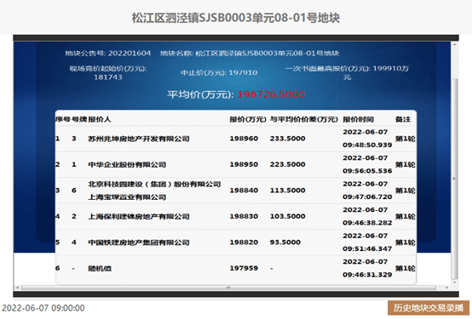Select bidder 北京科技园建设（集团）股份有限公司
The height and width of the screenshot is (319, 472).
click(x=154, y=184)
